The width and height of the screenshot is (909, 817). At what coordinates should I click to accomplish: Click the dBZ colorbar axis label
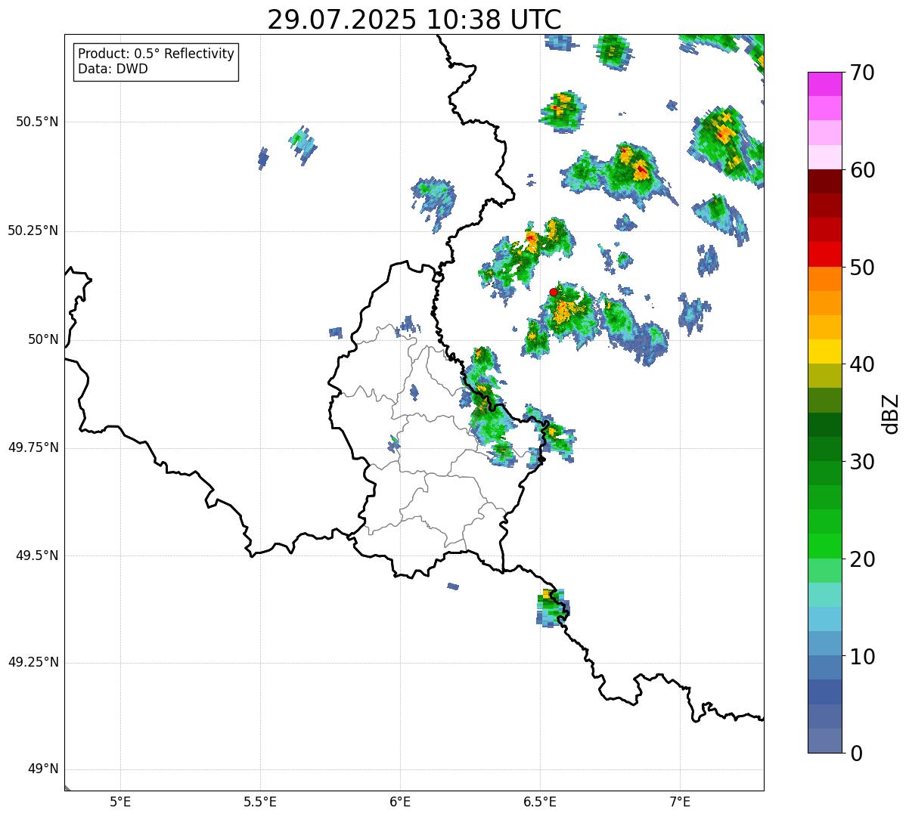point(892,413)
